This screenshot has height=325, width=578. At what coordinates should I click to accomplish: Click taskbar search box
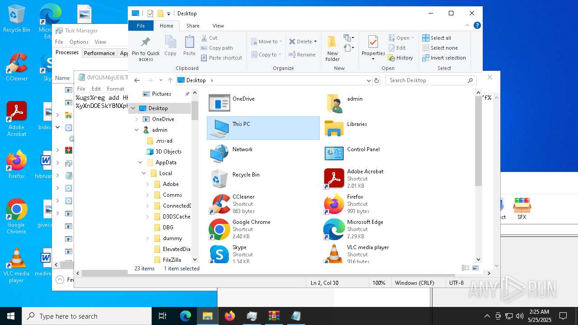pyautogui.click(x=87, y=316)
